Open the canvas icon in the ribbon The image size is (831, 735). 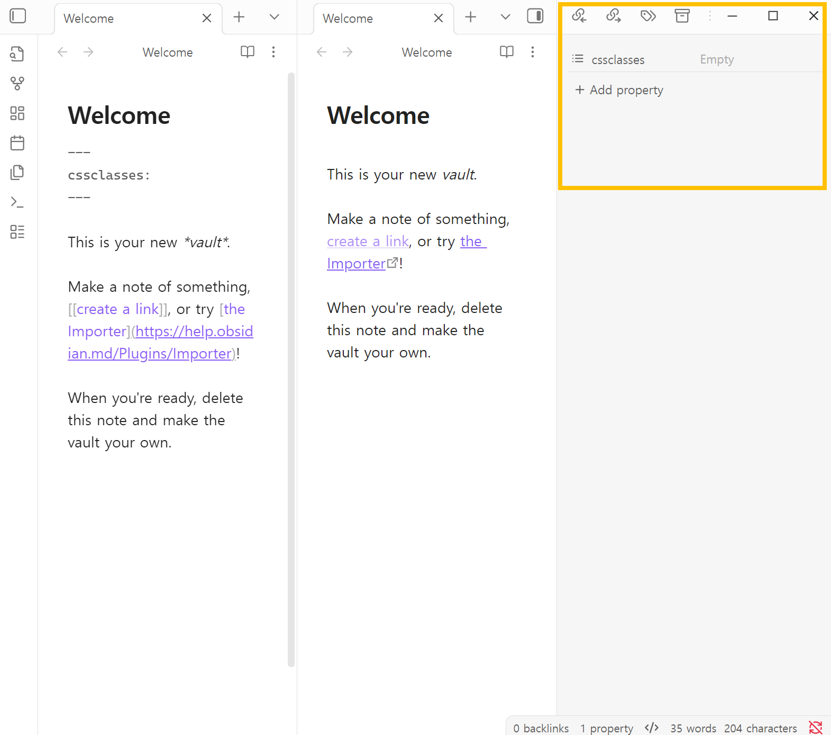(x=17, y=113)
